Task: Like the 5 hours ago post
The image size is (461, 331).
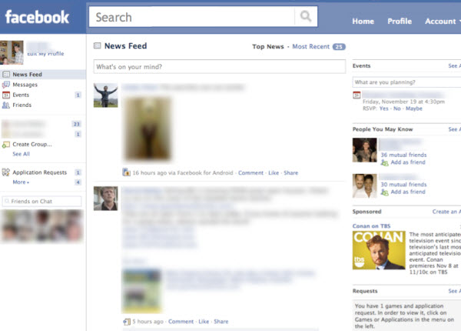Action: (204, 322)
